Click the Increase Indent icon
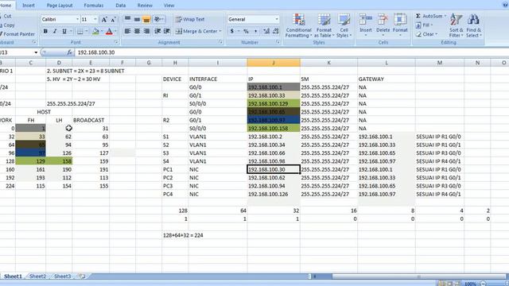Viewport: 509px width, 286px height. click(x=167, y=31)
